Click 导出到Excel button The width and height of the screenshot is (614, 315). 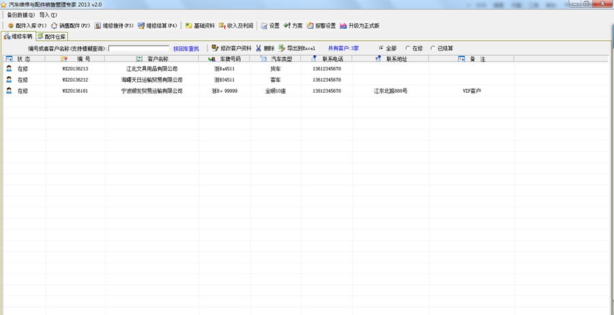point(297,48)
